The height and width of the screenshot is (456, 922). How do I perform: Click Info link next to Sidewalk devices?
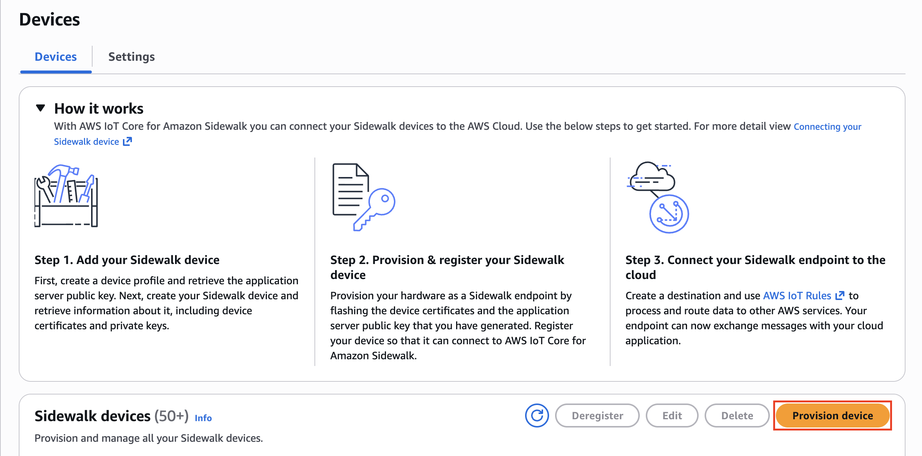(x=203, y=418)
